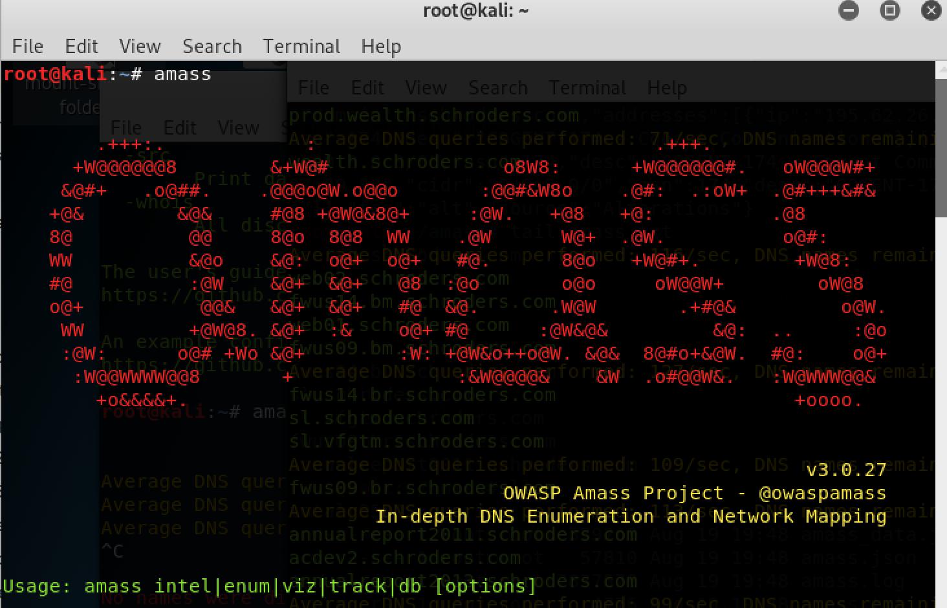Close the root@kali terminal window
This screenshot has height=608, width=947.
point(931,10)
